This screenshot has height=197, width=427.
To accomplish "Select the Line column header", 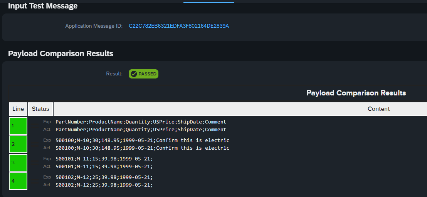I will (18, 109).
